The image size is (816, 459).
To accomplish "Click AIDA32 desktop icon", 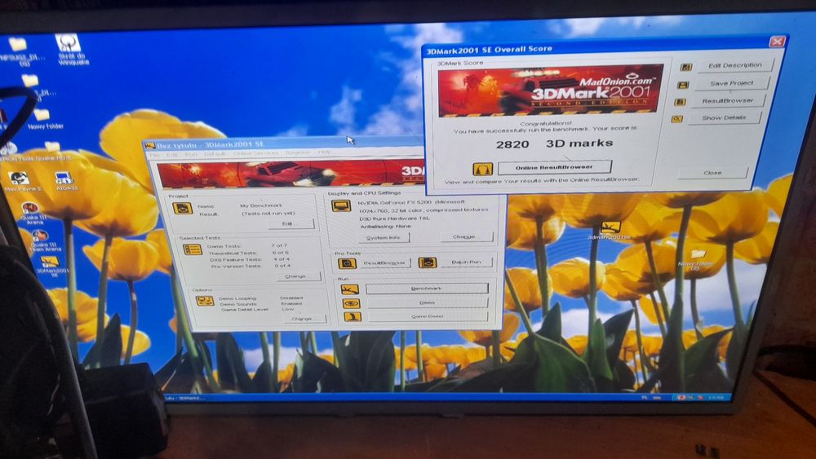I will click(64, 182).
